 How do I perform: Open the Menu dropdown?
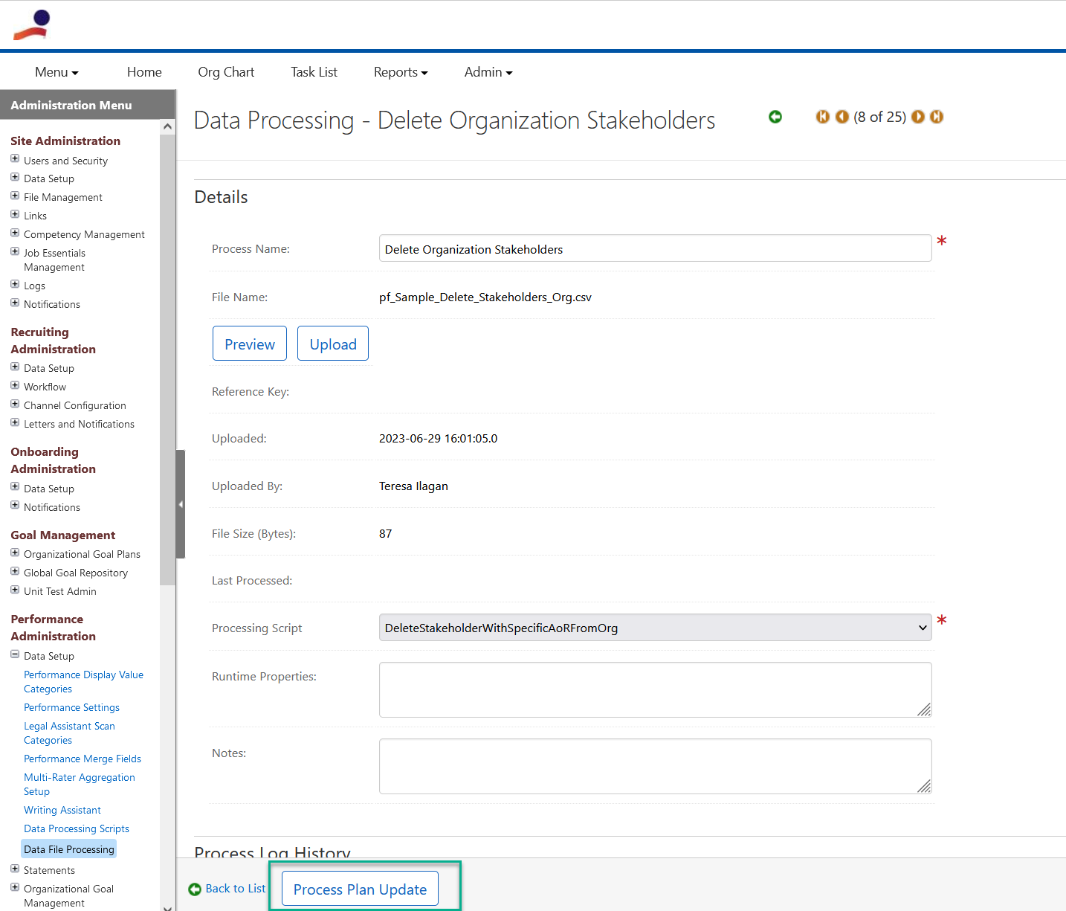(56, 72)
